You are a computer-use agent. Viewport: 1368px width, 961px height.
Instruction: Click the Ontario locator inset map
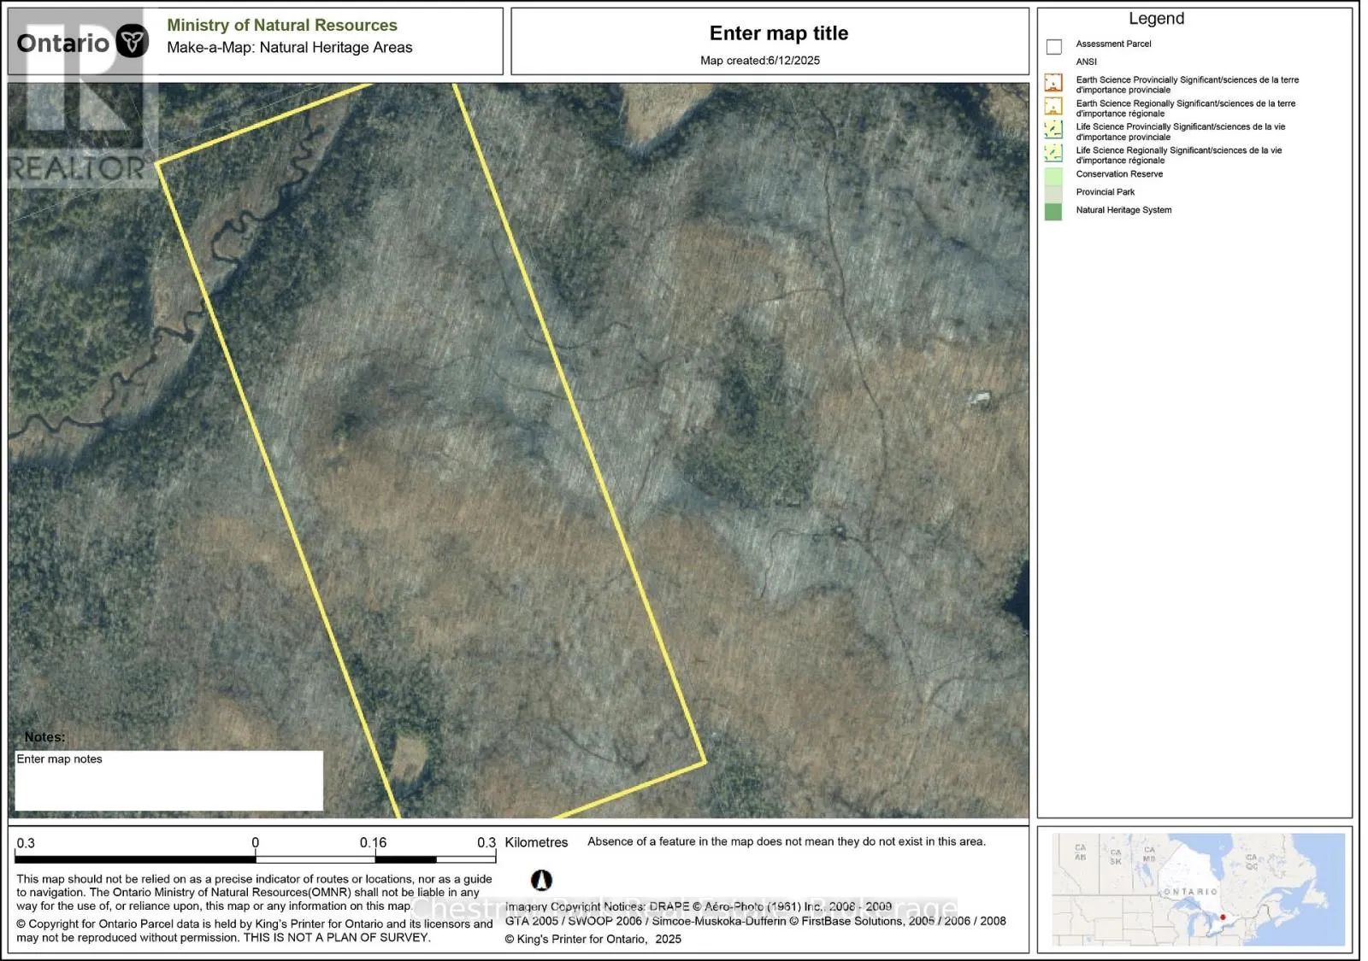click(x=1198, y=889)
